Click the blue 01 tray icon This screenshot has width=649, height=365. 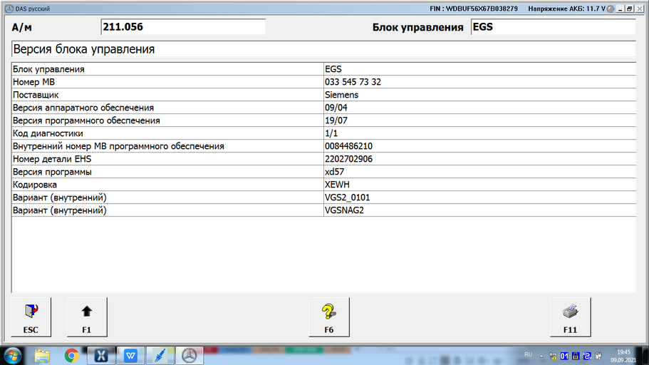point(564,356)
